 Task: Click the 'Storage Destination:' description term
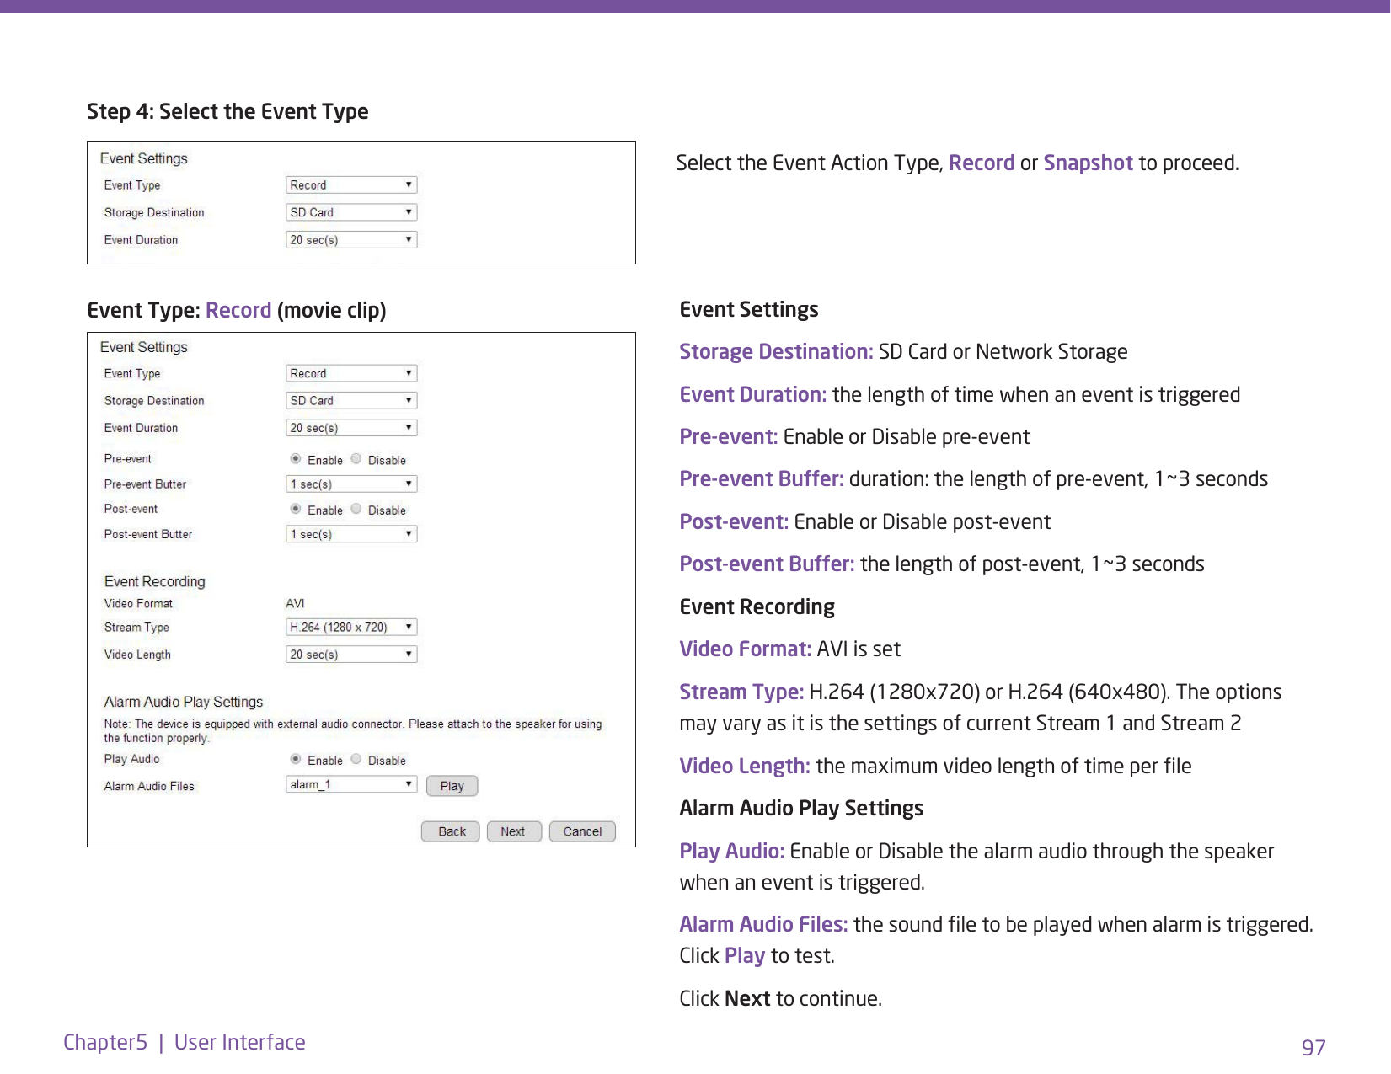pyautogui.click(x=776, y=351)
